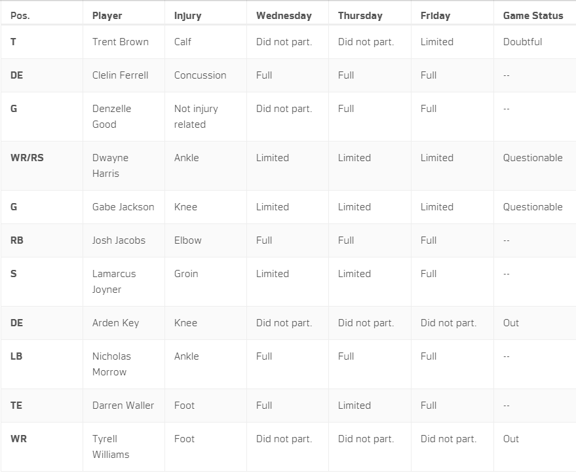
Task: Select the Thursday column header
Action: (x=360, y=16)
